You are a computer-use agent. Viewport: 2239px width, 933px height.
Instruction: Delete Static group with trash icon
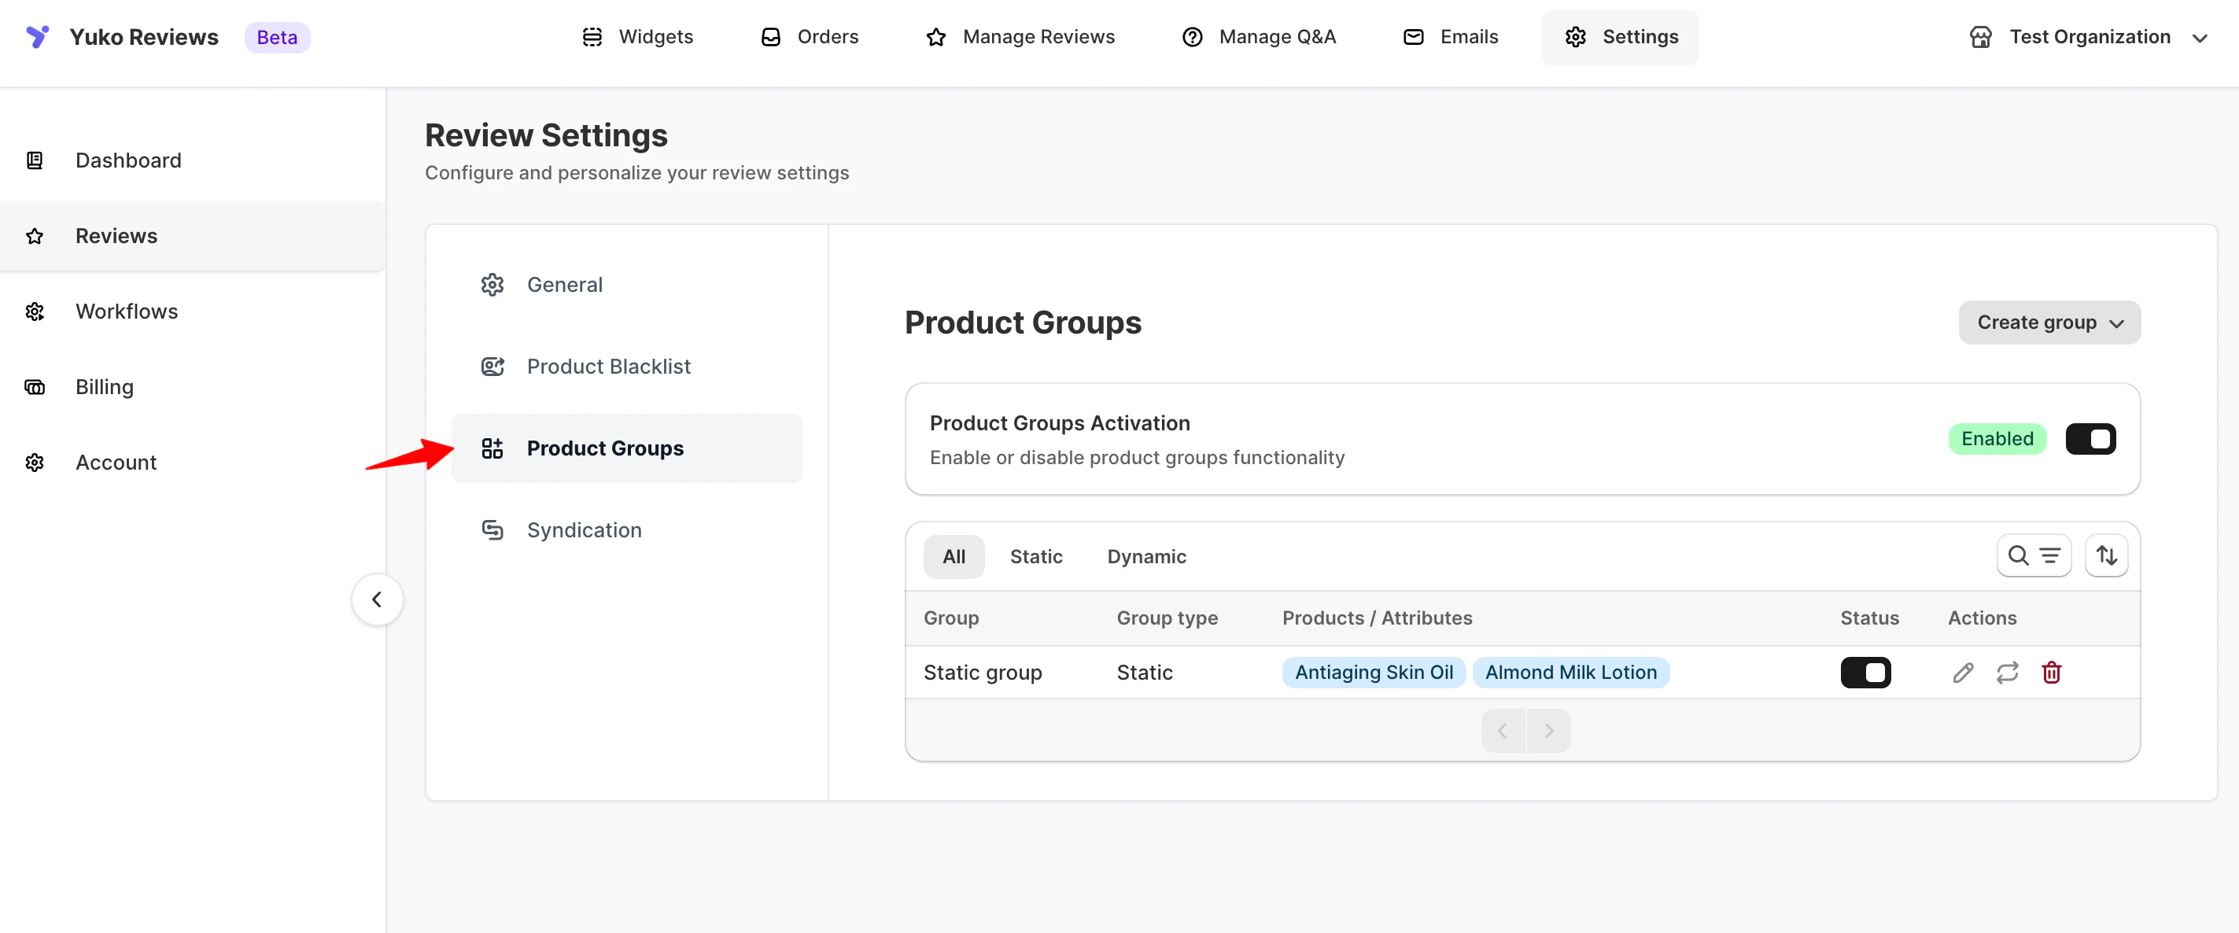[x=2051, y=672]
